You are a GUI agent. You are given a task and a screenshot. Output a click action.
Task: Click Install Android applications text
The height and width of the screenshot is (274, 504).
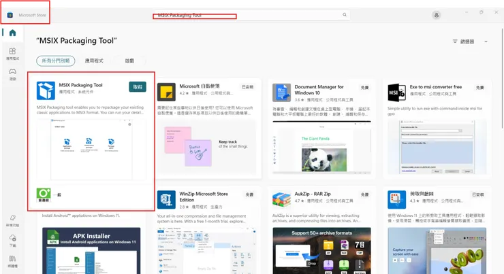[x=81, y=216]
